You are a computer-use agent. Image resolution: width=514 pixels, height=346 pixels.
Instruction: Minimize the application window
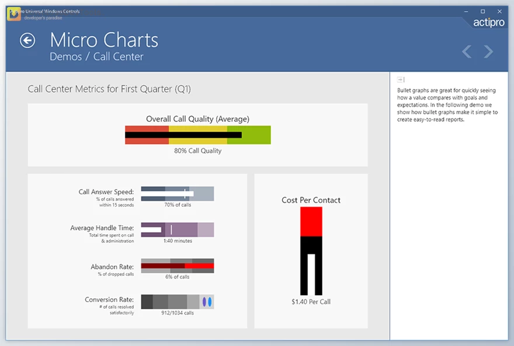click(467, 11)
